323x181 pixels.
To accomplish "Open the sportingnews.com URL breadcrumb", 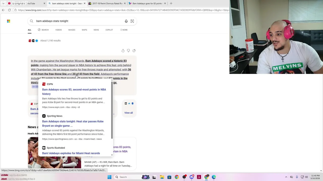I will [72, 139].
